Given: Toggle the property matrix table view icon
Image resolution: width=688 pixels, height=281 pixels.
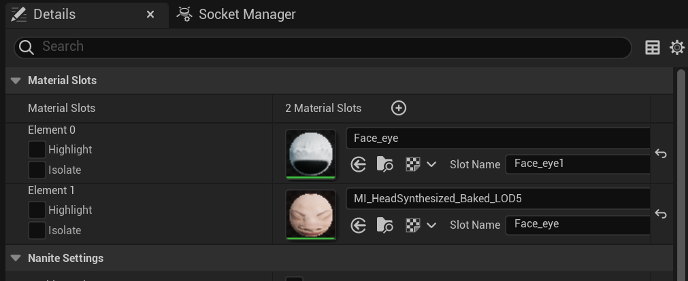Looking at the screenshot, I should tap(652, 47).
